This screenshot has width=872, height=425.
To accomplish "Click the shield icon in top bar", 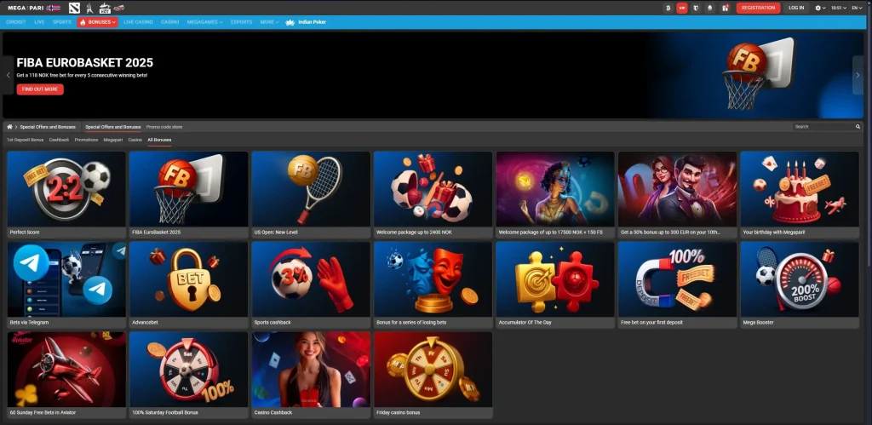I will click(x=697, y=8).
